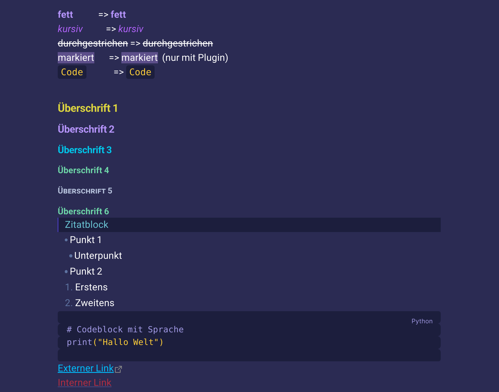The image size is (499, 392).
Task: Click the rightmost inline Code snippet
Action: coord(140,72)
